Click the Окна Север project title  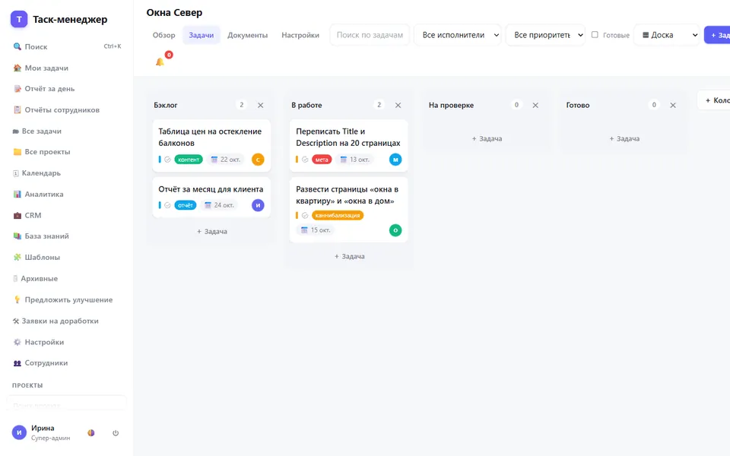(x=175, y=13)
